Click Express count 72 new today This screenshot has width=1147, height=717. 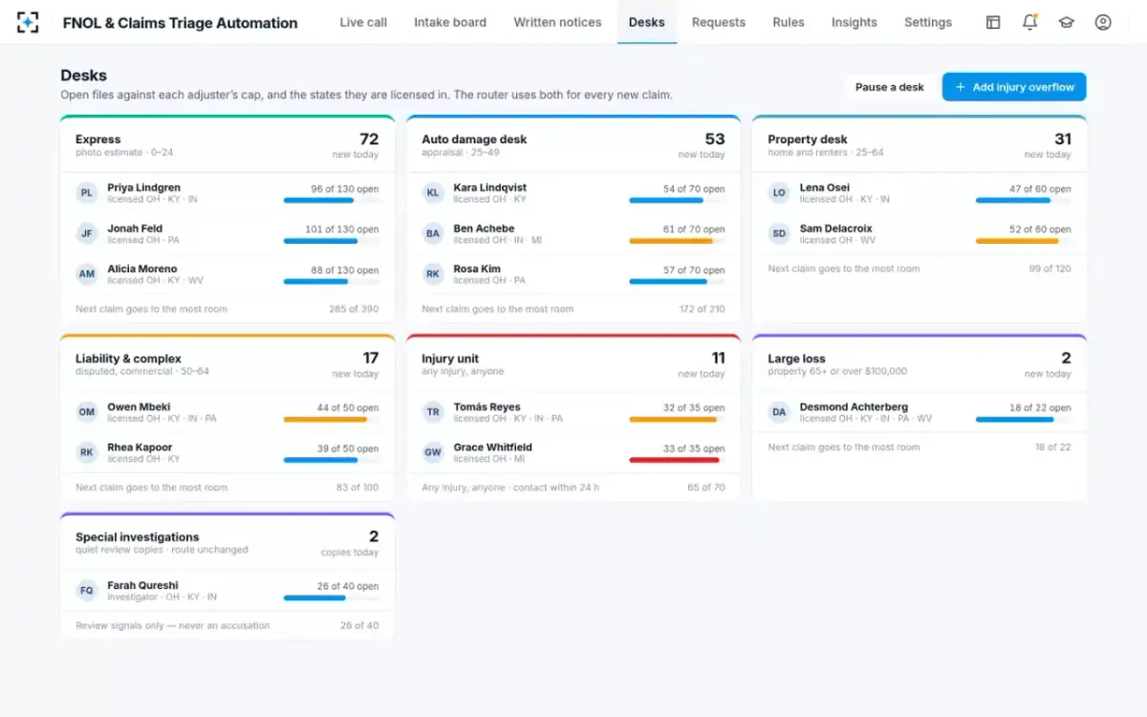tap(356, 145)
